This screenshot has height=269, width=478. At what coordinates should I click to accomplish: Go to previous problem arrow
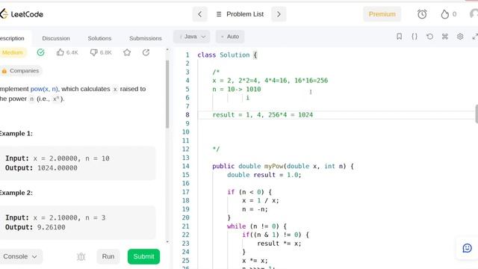tap(200, 14)
